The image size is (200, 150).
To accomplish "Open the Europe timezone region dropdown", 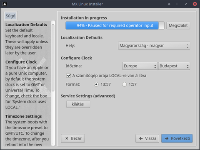I will [140, 66].
